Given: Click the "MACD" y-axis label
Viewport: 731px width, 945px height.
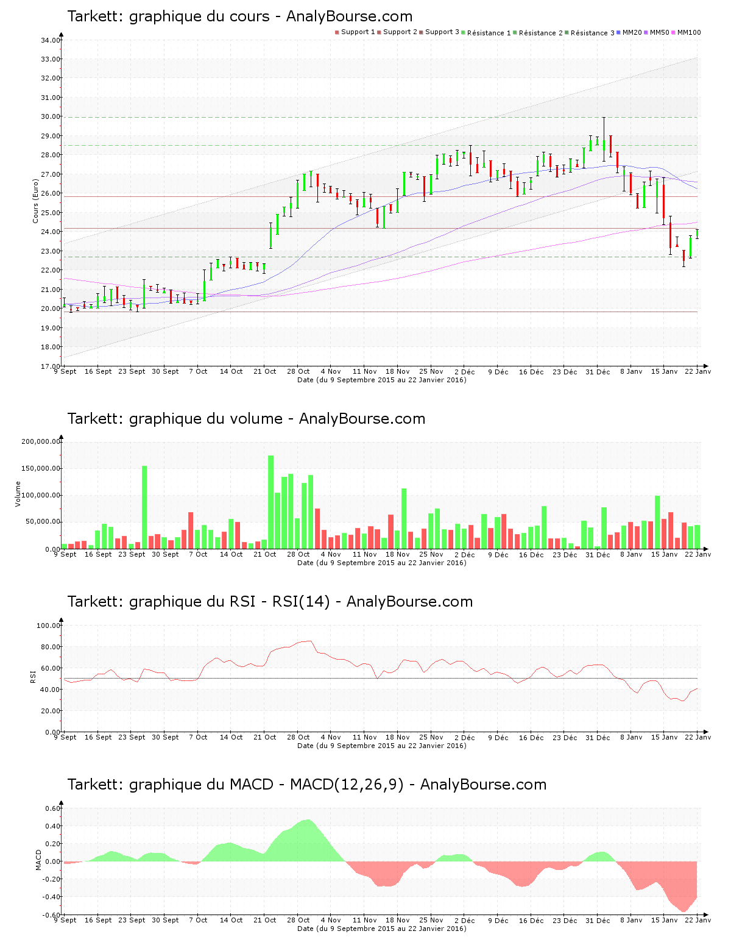Looking at the screenshot, I should [38, 860].
